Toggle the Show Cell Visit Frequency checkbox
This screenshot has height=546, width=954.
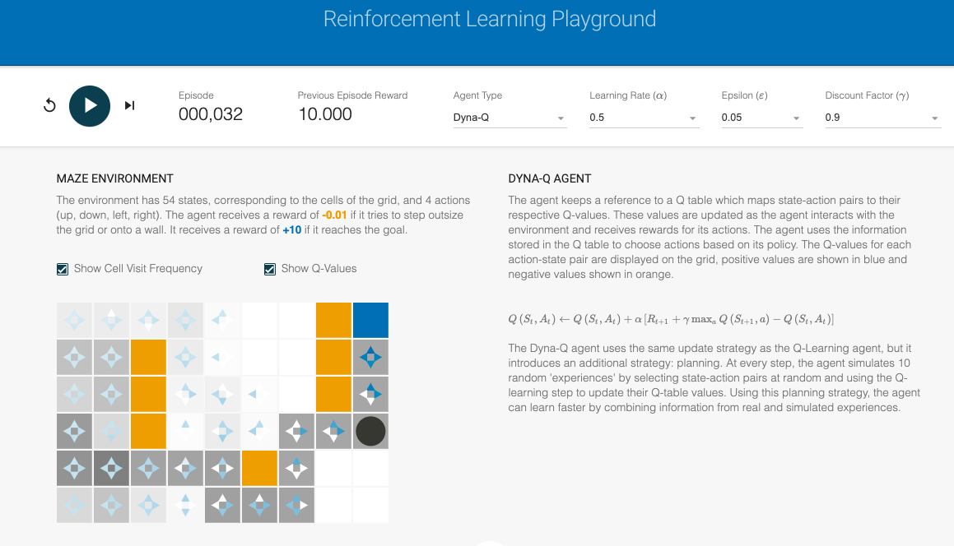point(62,269)
